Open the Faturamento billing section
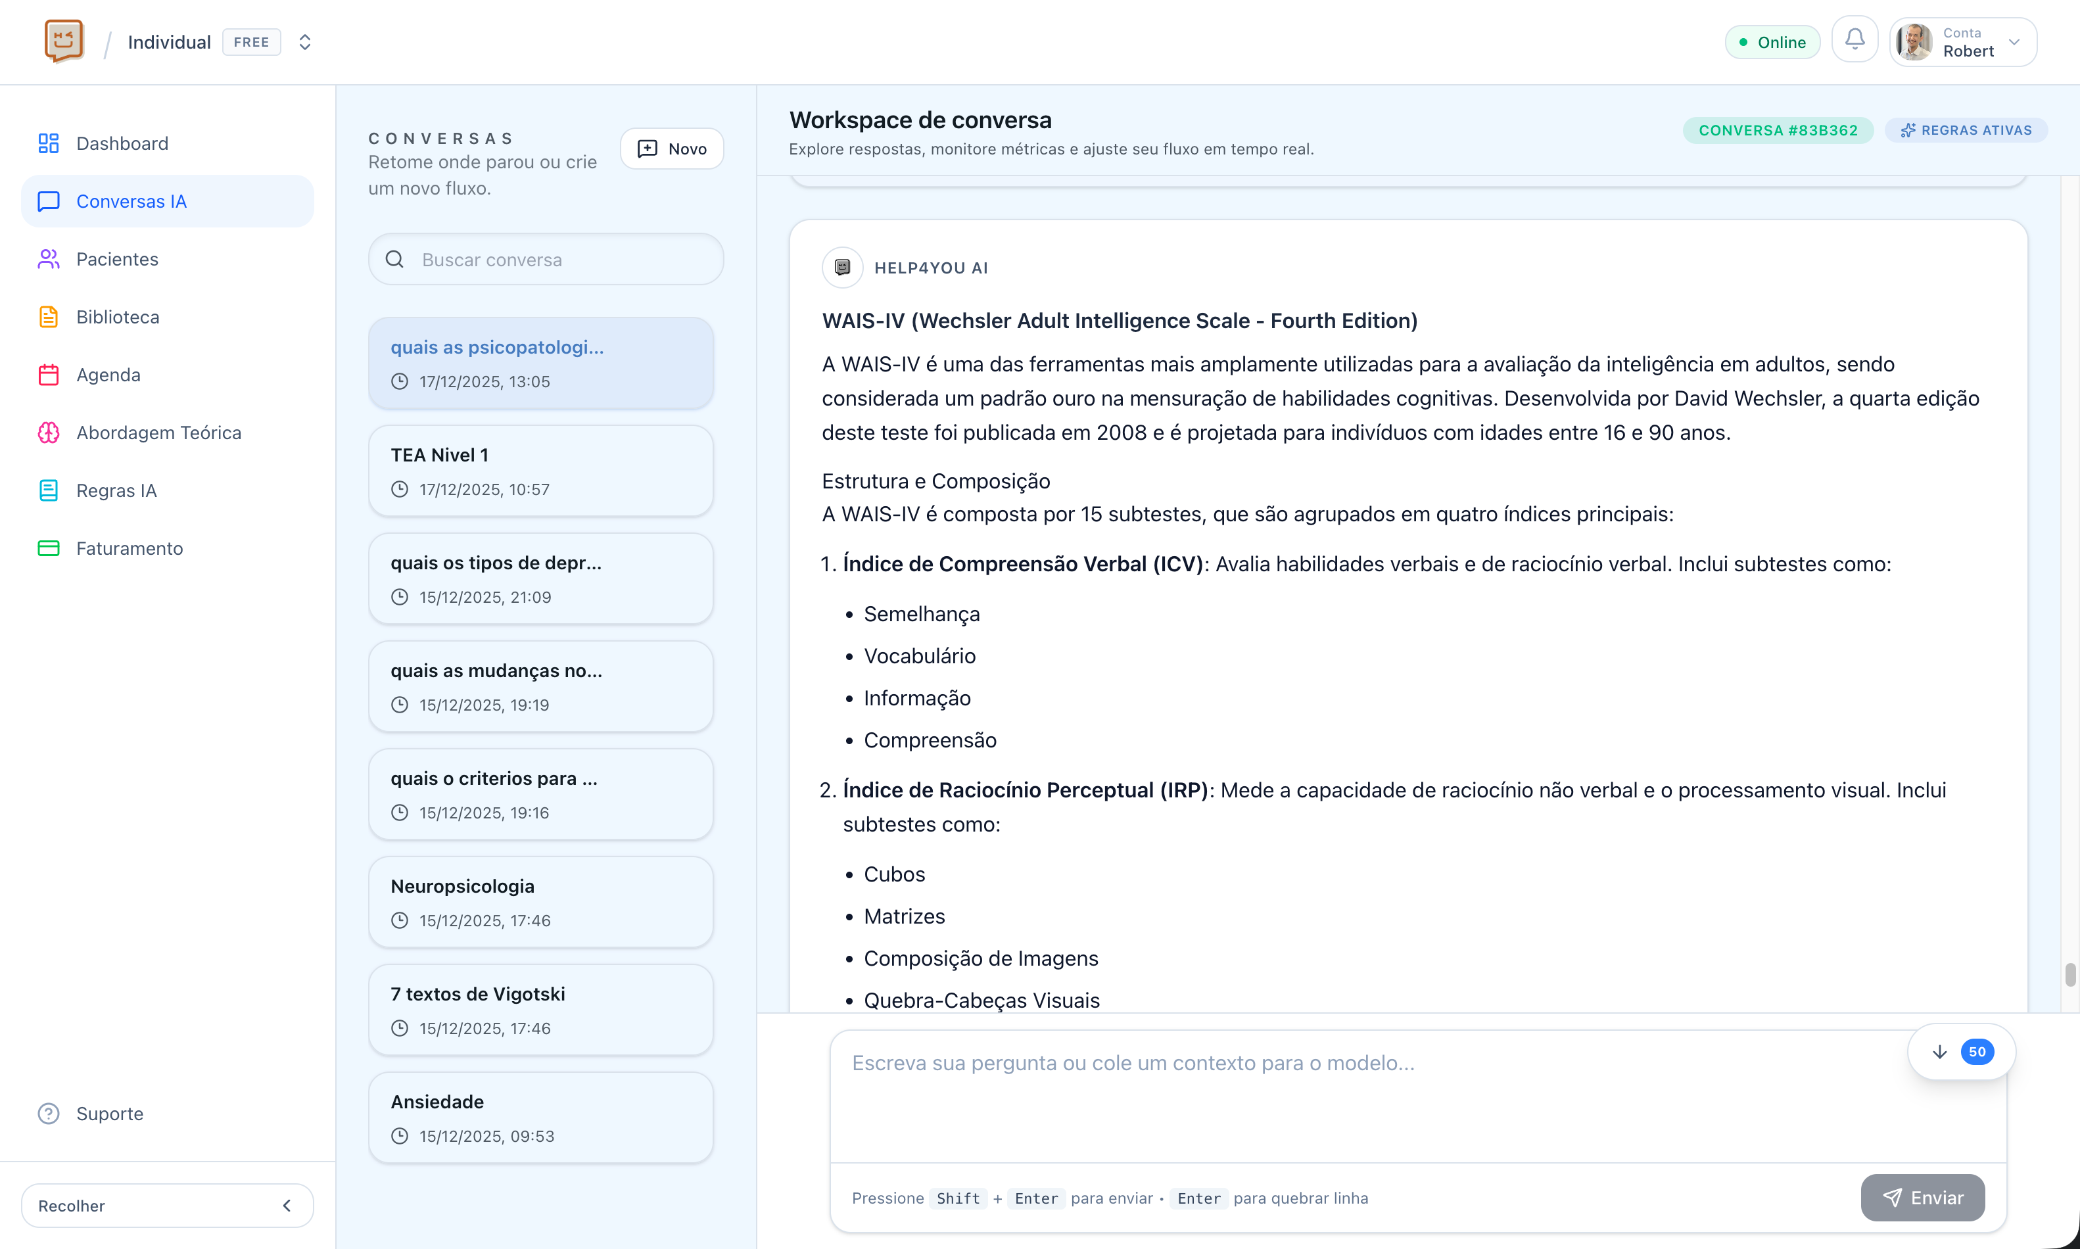This screenshot has height=1249, width=2080. click(130, 548)
